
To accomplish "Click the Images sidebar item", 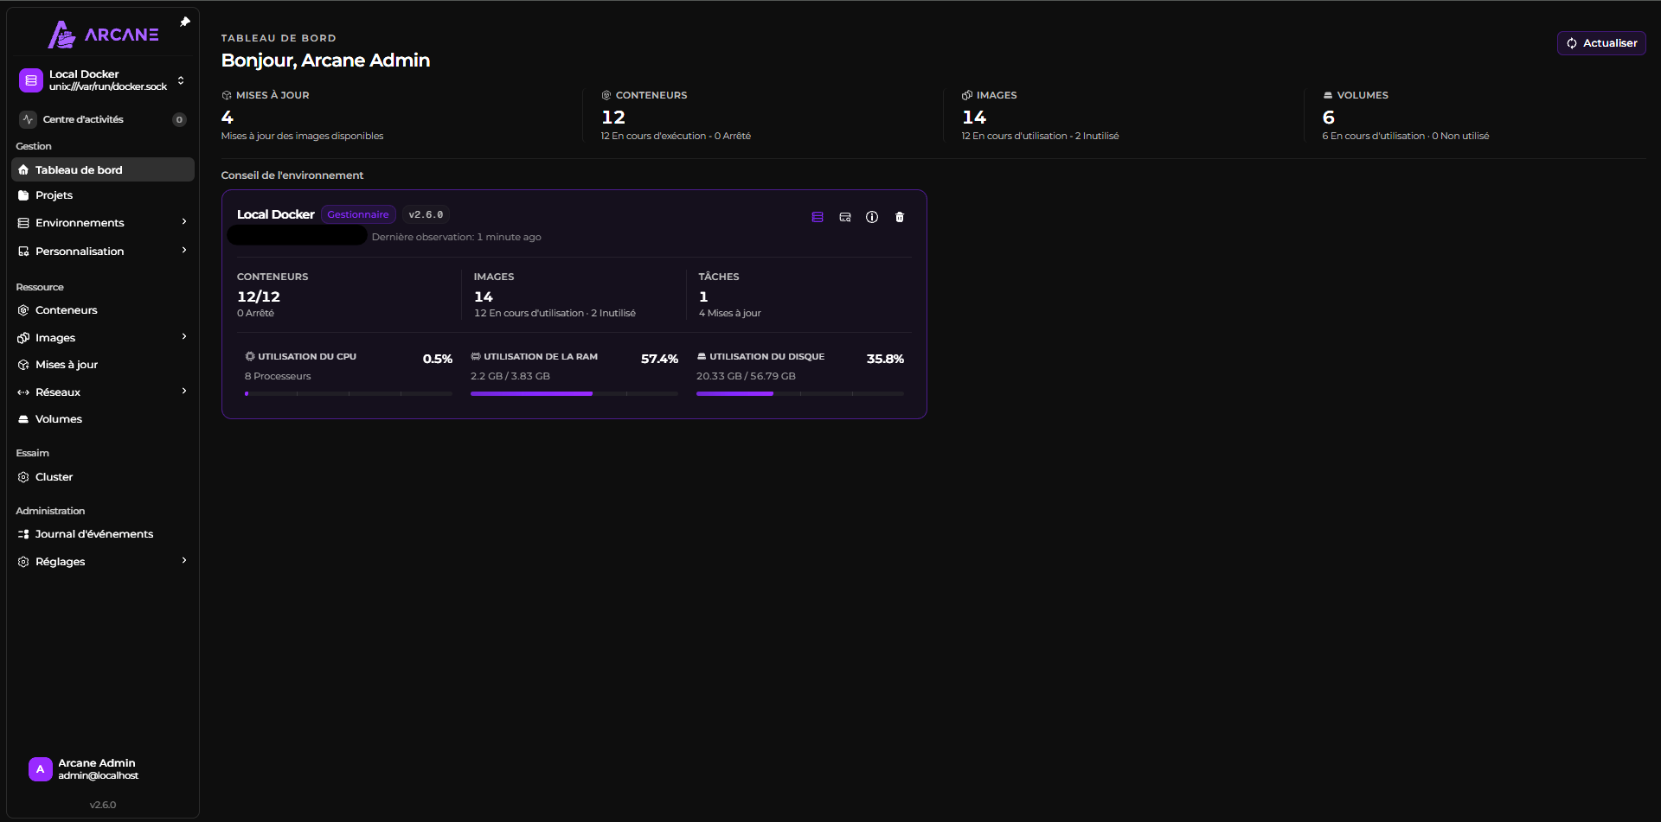I will pos(102,338).
